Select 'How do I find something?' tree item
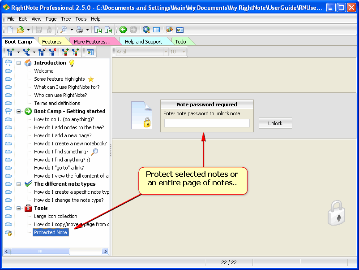359x270 pixels. click(61, 152)
